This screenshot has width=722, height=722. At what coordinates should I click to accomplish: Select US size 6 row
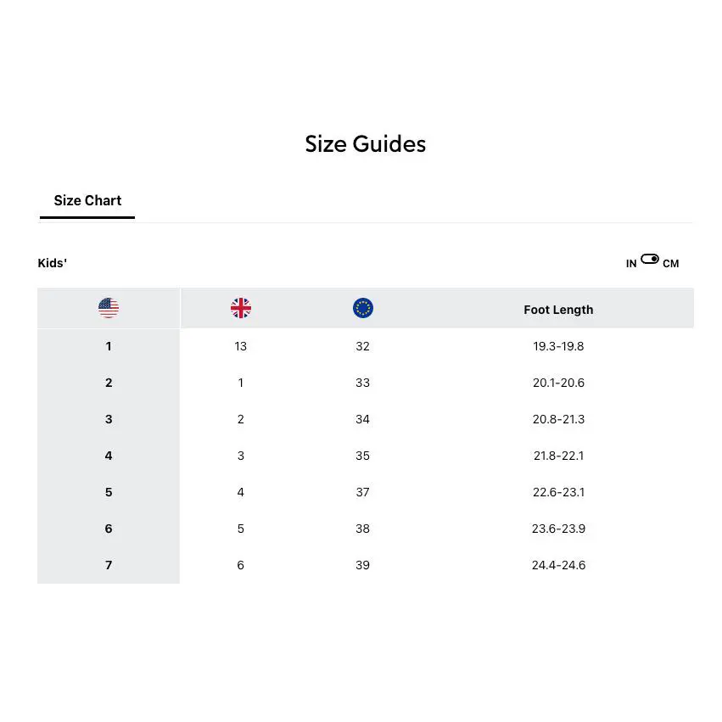point(366,529)
